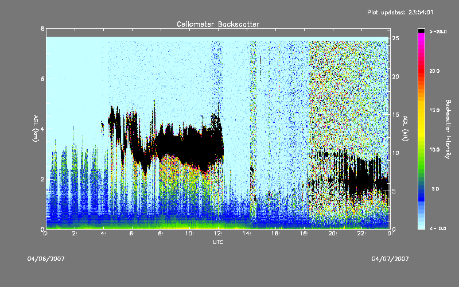The width and height of the screenshot is (459, 287).
Task: Pick the red band of the colorbar
Action: click(421, 70)
